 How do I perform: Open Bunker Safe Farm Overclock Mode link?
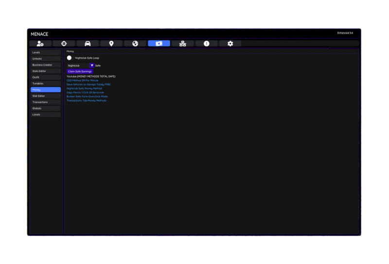[87, 96]
